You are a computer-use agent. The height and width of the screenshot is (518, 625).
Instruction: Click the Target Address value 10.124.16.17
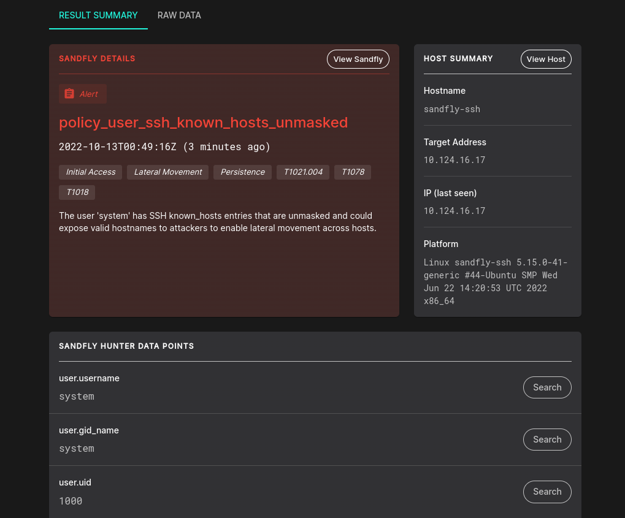click(454, 160)
